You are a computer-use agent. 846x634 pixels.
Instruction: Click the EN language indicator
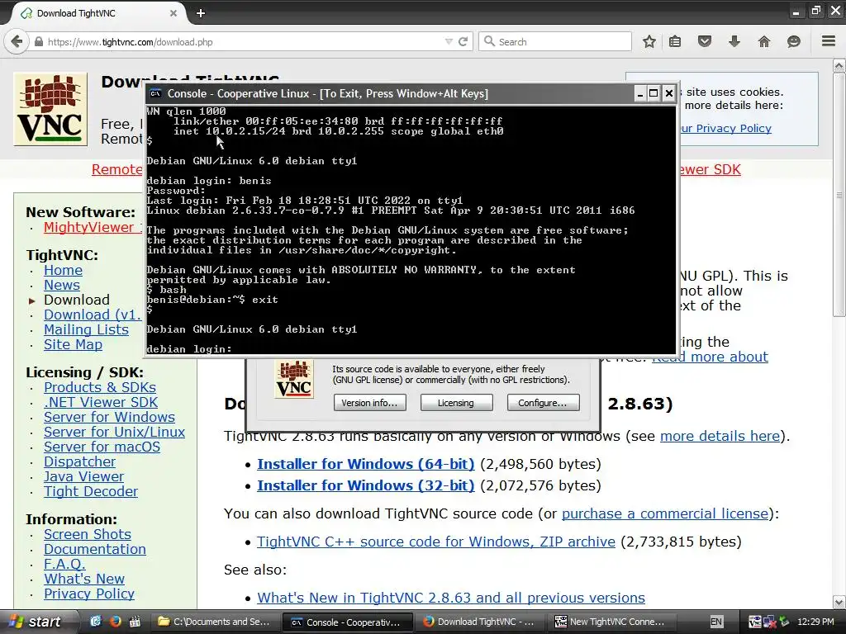click(716, 622)
